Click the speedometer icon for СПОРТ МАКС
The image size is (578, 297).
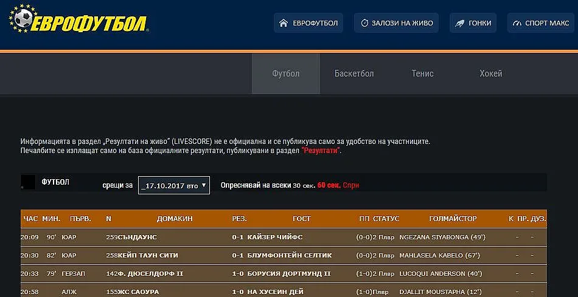518,23
